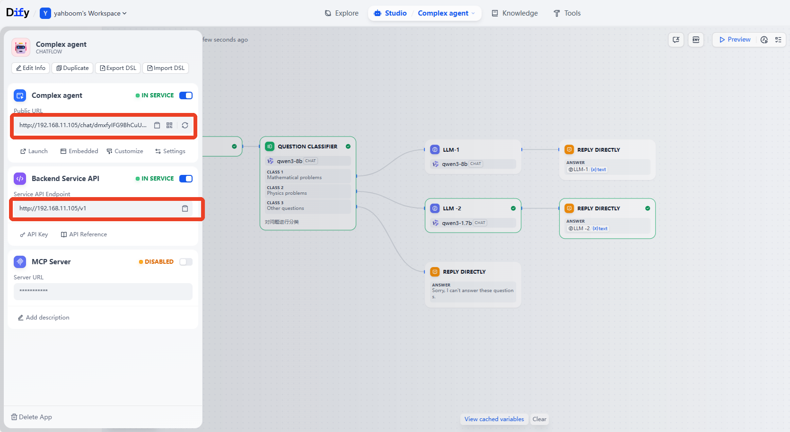Viewport: 790px width, 432px height.
Task: Launch the web app
Action: pyautogui.click(x=34, y=151)
